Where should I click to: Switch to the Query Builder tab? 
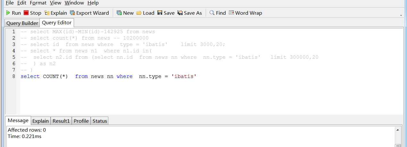coord(22,23)
